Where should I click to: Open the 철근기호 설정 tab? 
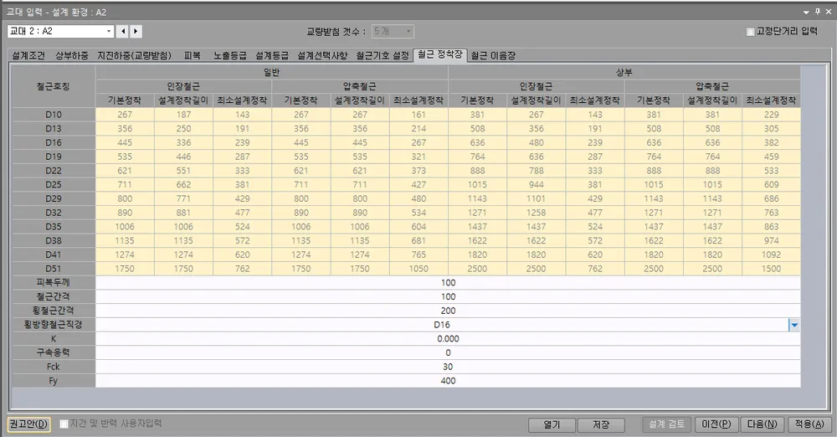click(383, 55)
